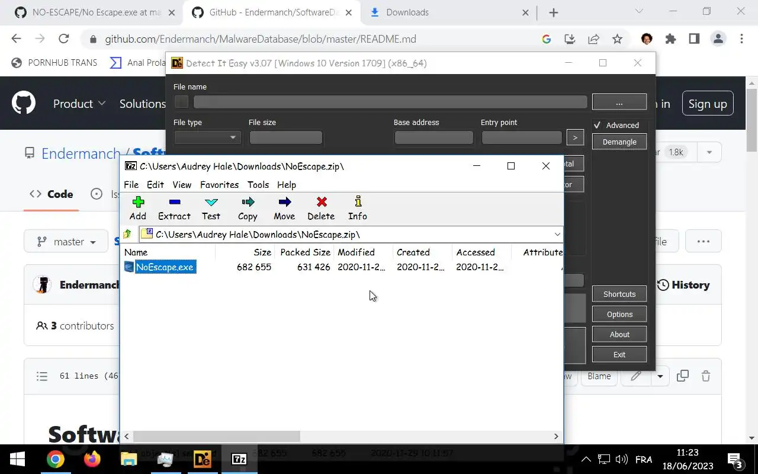
Task: Click the Detect It Easy taskbar icon
Action: tap(202, 459)
